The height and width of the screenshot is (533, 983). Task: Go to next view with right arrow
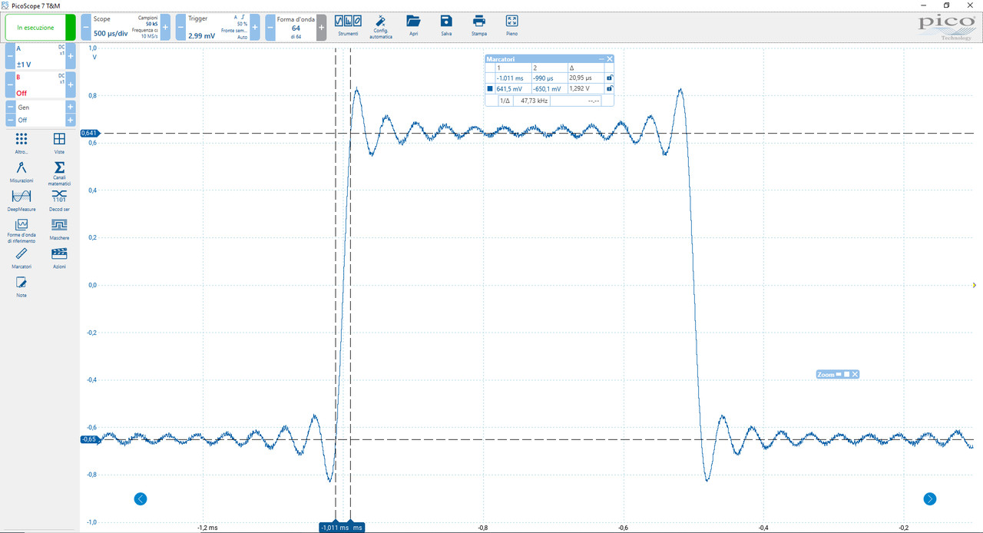930,499
